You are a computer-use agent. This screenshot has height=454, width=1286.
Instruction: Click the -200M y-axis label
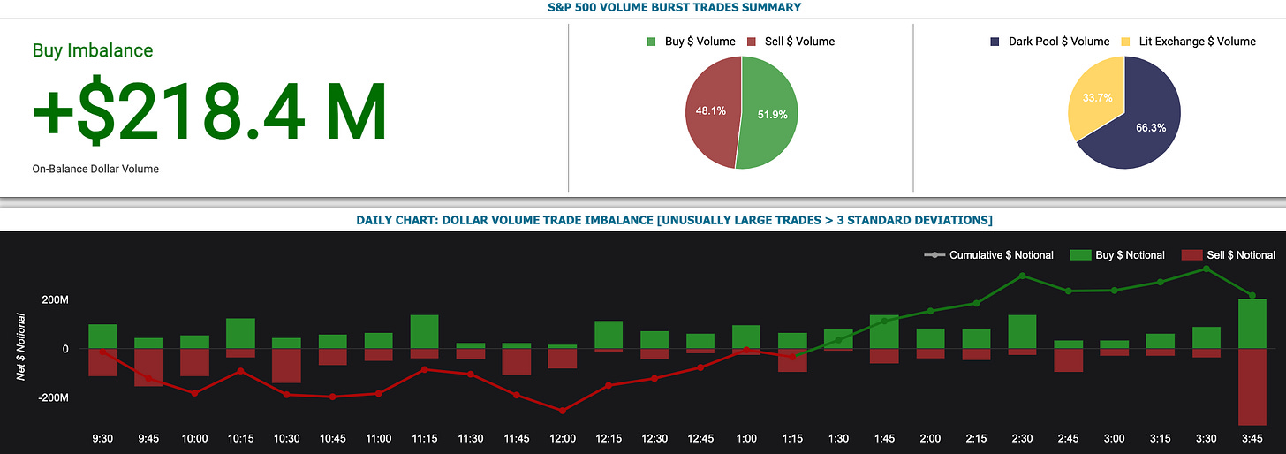pyautogui.click(x=52, y=398)
